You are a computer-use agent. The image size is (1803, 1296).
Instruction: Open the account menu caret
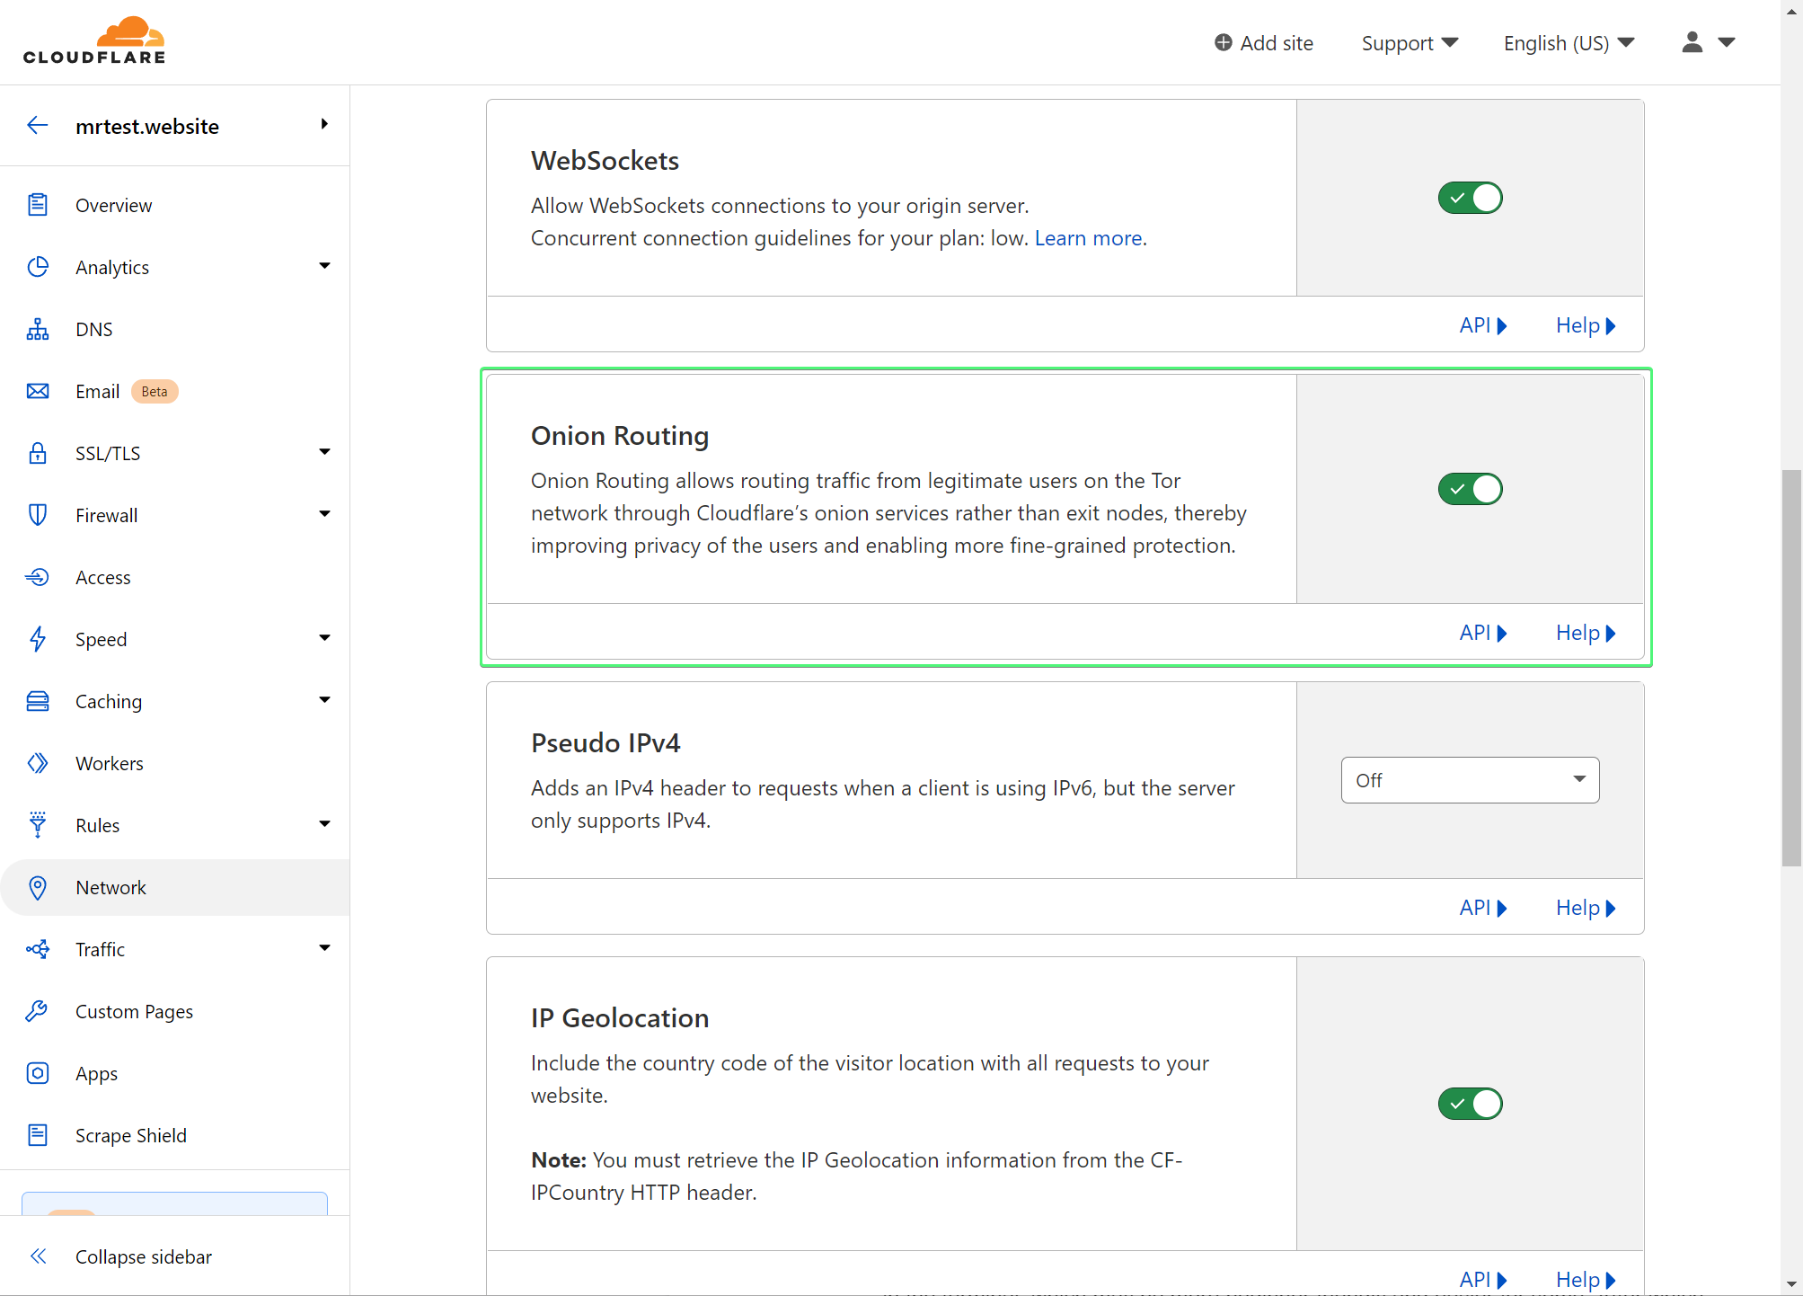click(x=1727, y=42)
